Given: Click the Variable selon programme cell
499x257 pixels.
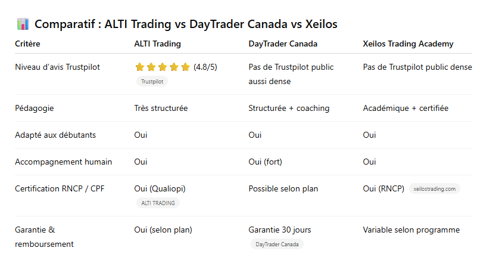Looking at the screenshot, I should [x=411, y=230].
